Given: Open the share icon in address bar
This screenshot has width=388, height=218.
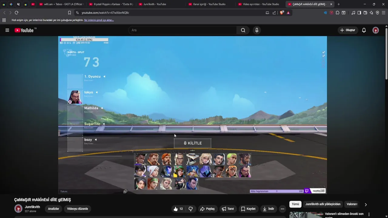Looking at the screenshot, I should [x=274, y=13].
